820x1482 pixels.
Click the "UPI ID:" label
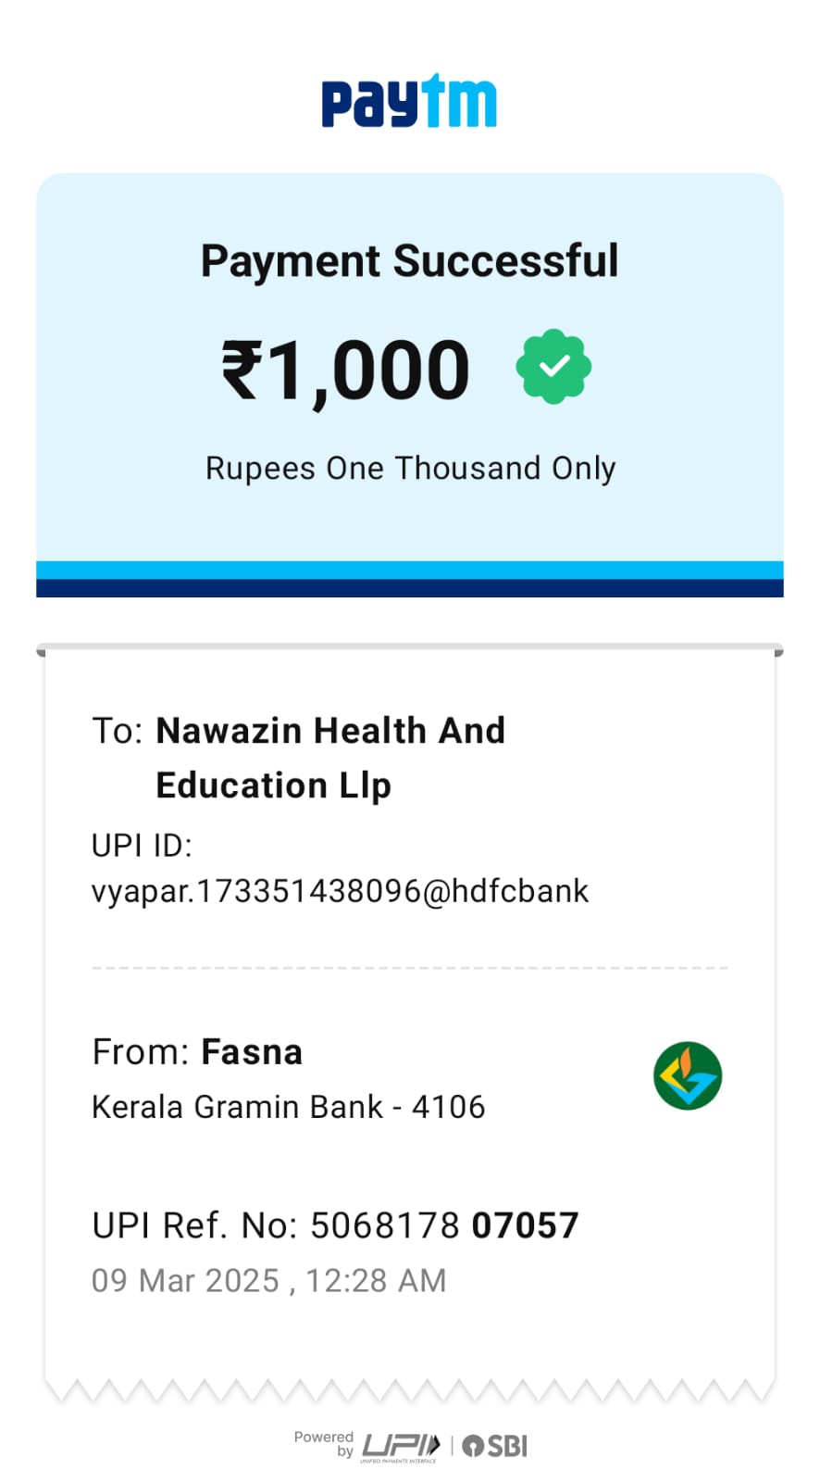[142, 846]
